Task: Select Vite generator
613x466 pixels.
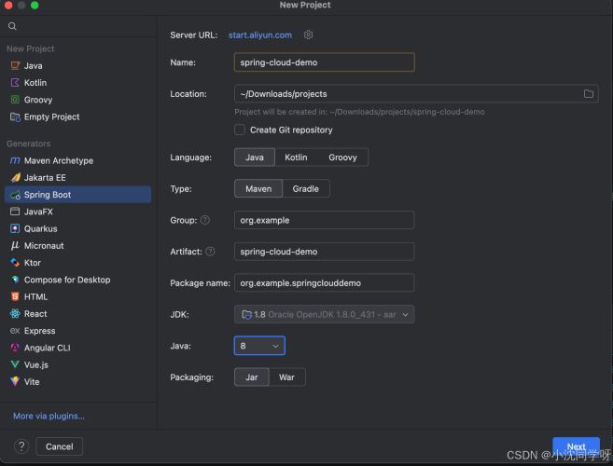Action: (77, 381)
